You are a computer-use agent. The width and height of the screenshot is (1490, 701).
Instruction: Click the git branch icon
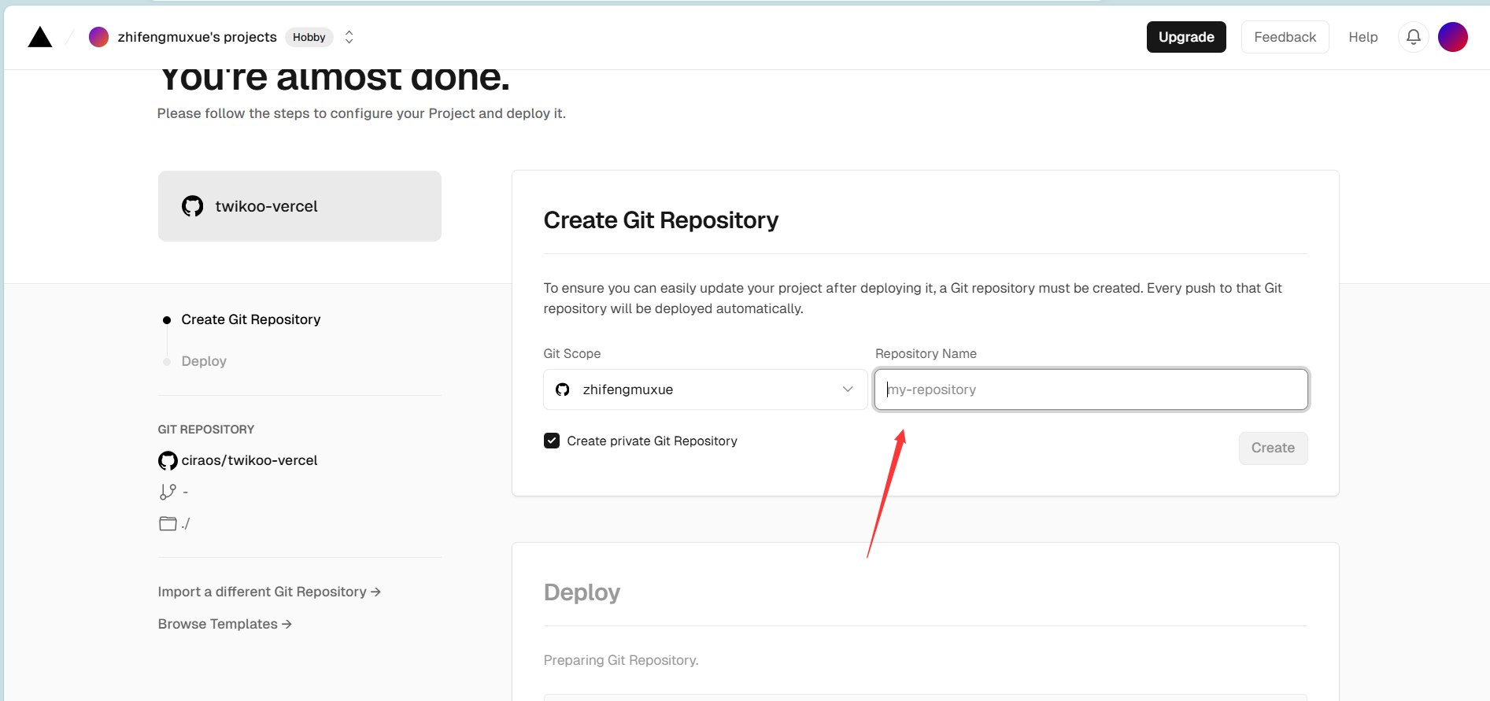coord(168,492)
